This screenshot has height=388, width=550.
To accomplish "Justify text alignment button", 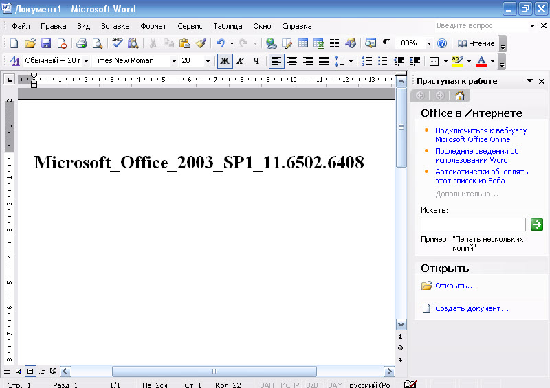I will (324, 61).
